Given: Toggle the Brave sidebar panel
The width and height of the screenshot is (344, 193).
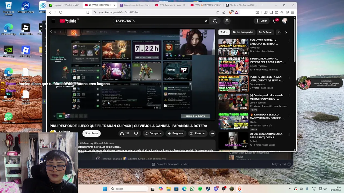Looking at the screenshot, I should (271, 12).
